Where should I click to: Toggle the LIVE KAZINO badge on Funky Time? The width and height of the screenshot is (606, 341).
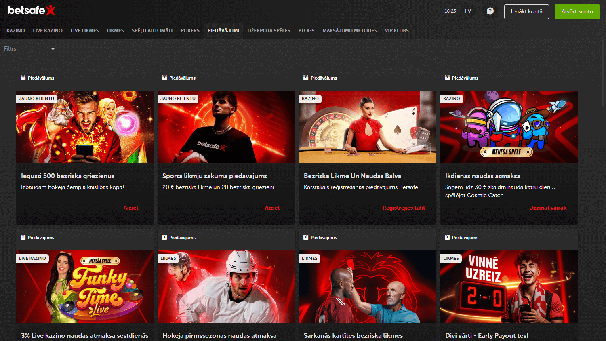point(33,258)
